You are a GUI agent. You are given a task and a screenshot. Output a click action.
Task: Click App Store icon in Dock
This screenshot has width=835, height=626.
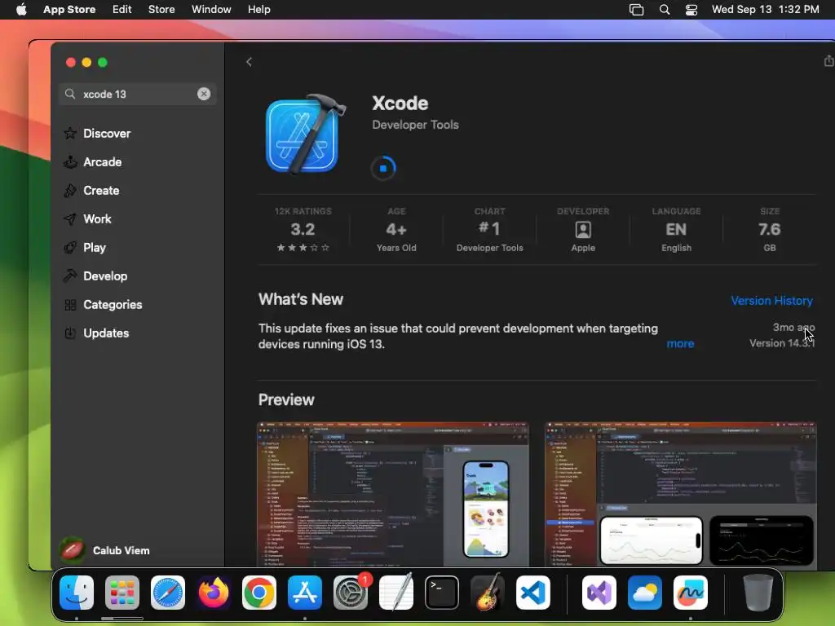(305, 593)
